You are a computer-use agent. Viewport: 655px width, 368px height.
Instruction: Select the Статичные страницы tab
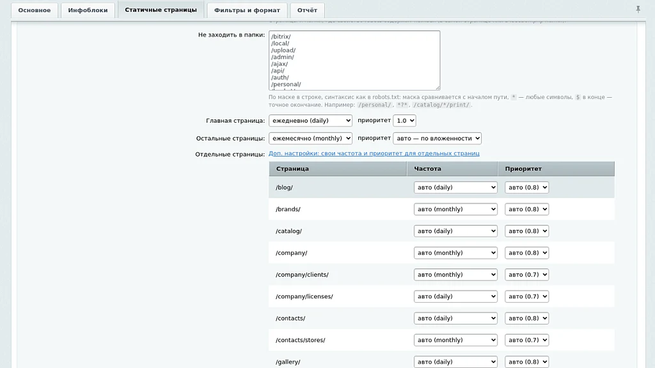tap(161, 10)
